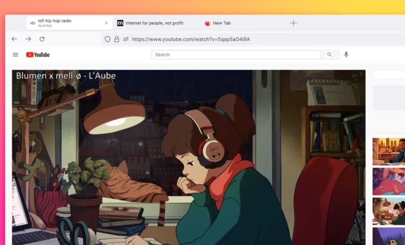405x245 pixels.
Task: Close the lofi hip hop radio tab
Action: pos(106,23)
